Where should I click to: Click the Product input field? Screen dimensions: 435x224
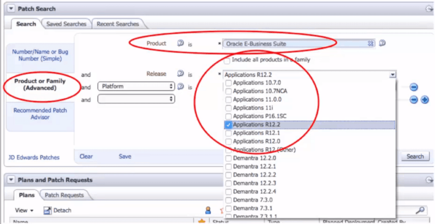click(x=295, y=44)
